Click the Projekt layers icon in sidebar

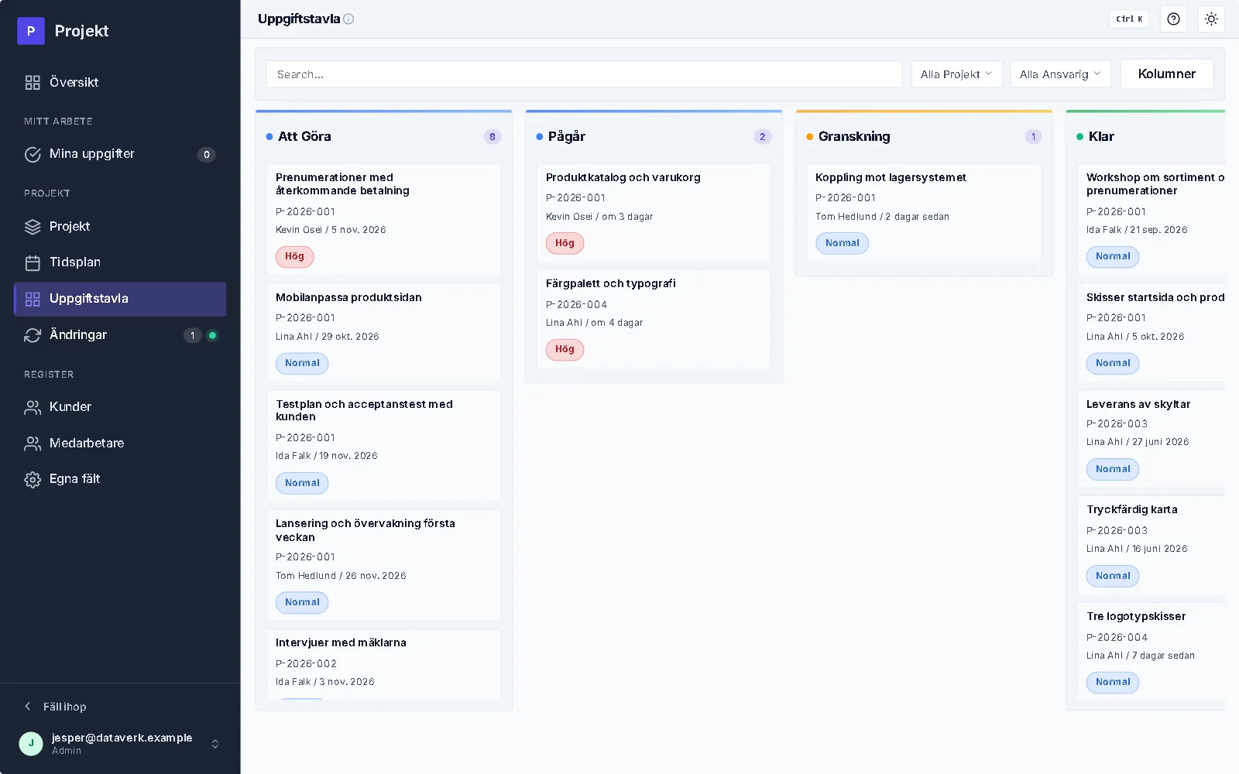tap(33, 227)
